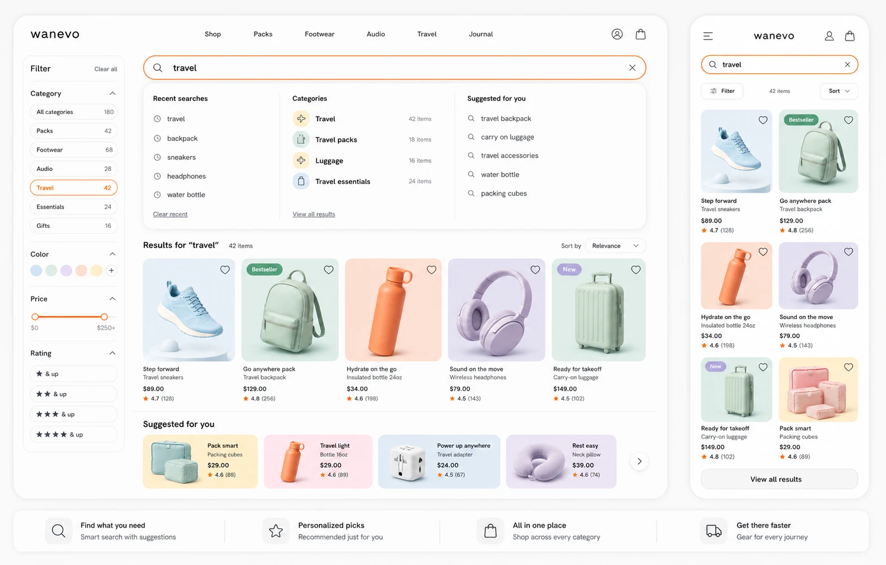Open the mobile shopping bag icon
This screenshot has height=565, width=886.
pyautogui.click(x=849, y=36)
